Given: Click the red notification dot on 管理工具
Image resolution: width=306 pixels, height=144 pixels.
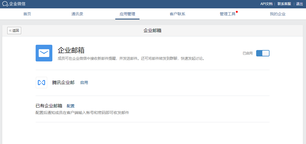Looking at the screenshot, I should point(237,12).
